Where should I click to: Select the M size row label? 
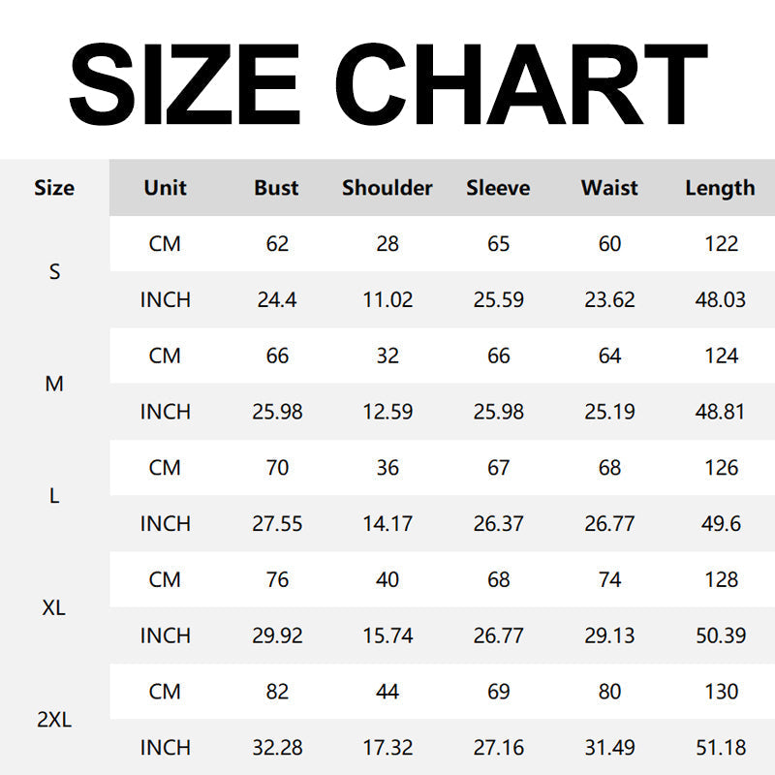click(x=54, y=384)
